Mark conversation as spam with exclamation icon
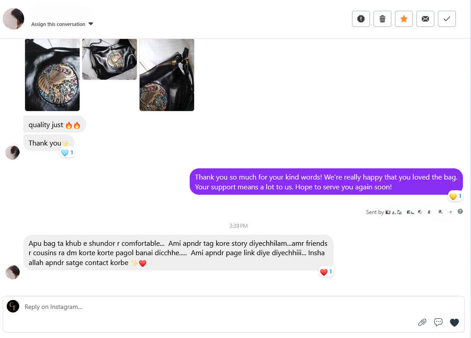471x338 pixels. point(361,19)
